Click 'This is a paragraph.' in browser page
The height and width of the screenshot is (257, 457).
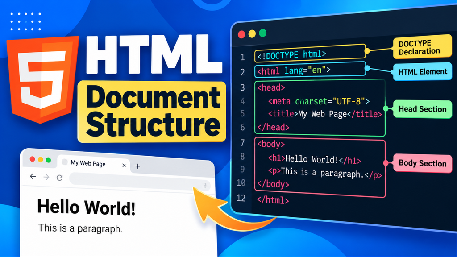[x=80, y=228]
